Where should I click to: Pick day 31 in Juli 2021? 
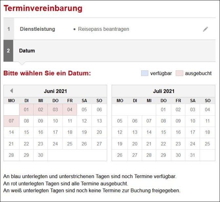(x=192, y=155)
